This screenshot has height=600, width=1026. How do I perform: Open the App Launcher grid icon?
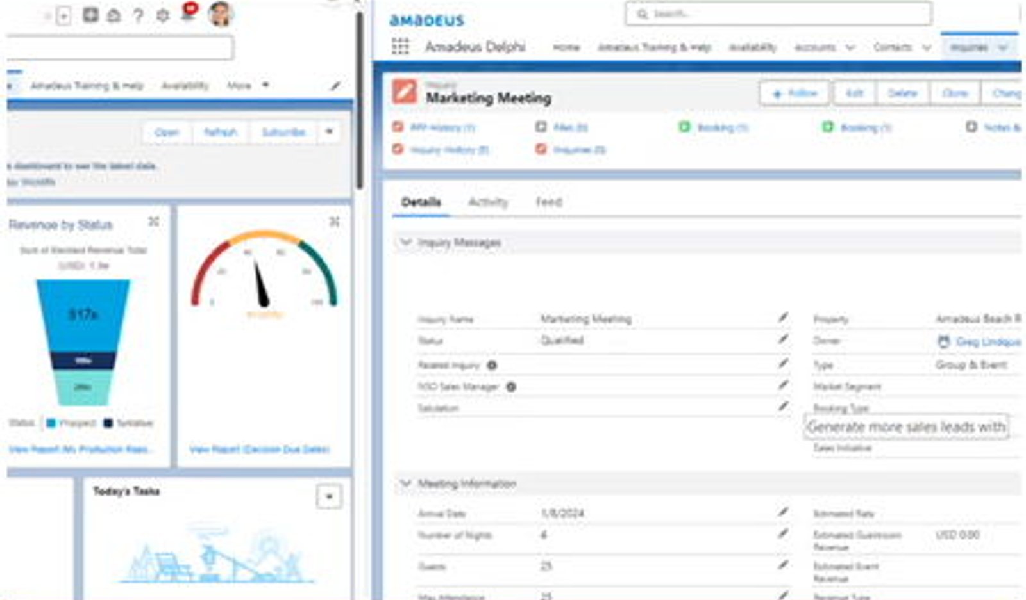coord(400,46)
